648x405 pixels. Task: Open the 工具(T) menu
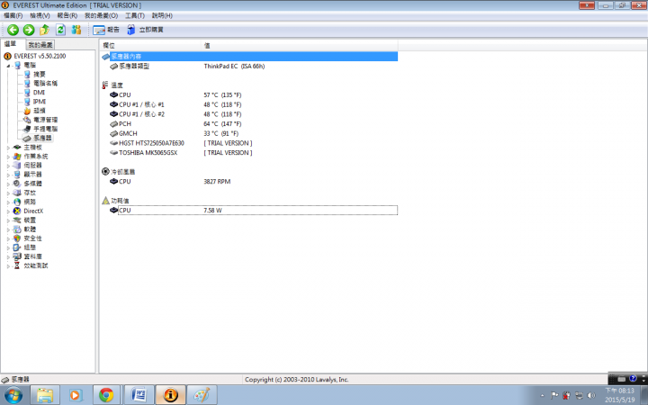(135, 15)
